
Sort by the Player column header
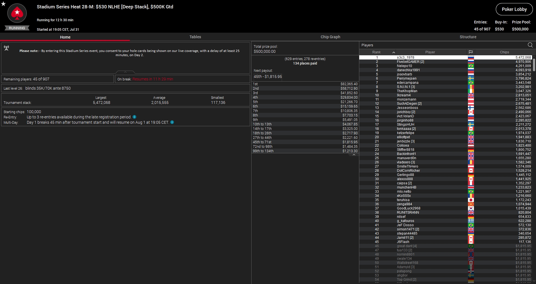(x=430, y=52)
